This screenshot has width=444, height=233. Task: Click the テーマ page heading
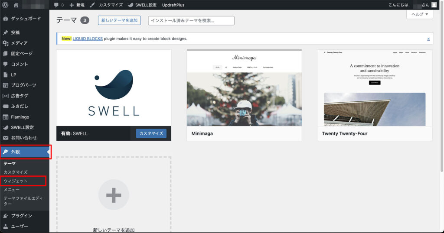tap(66, 20)
